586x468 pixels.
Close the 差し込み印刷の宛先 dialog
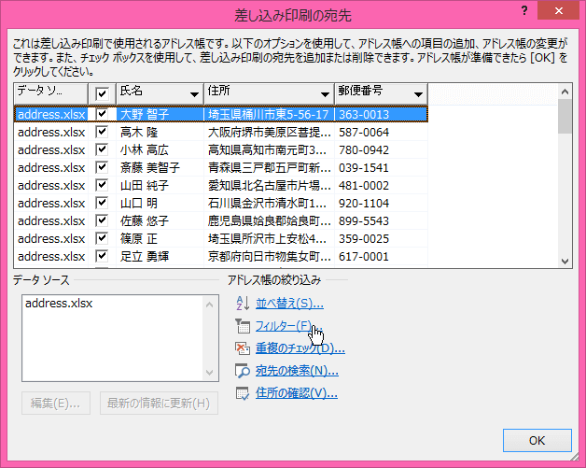(558, 10)
